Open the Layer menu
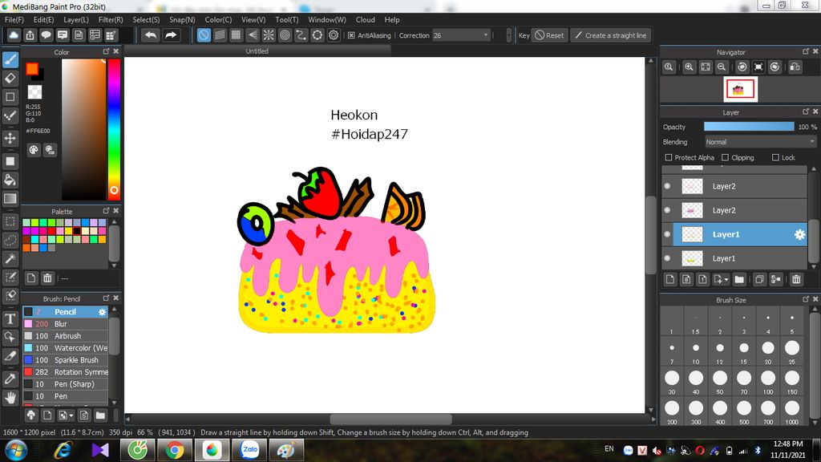This screenshot has height=462, width=821. 76,20
